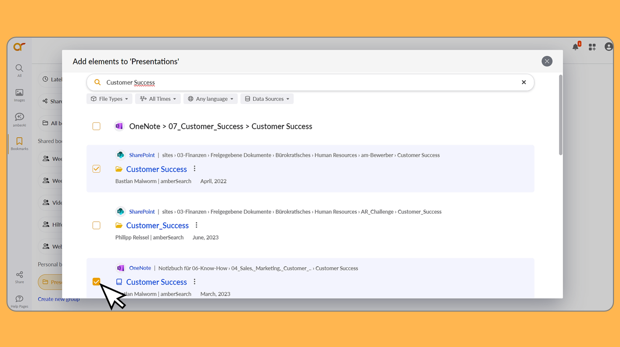The width and height of the screenshot is (620, 347).
Task: Click Bastian Maiworm author under SharePoint folder
Action: (x=153, y=181)
